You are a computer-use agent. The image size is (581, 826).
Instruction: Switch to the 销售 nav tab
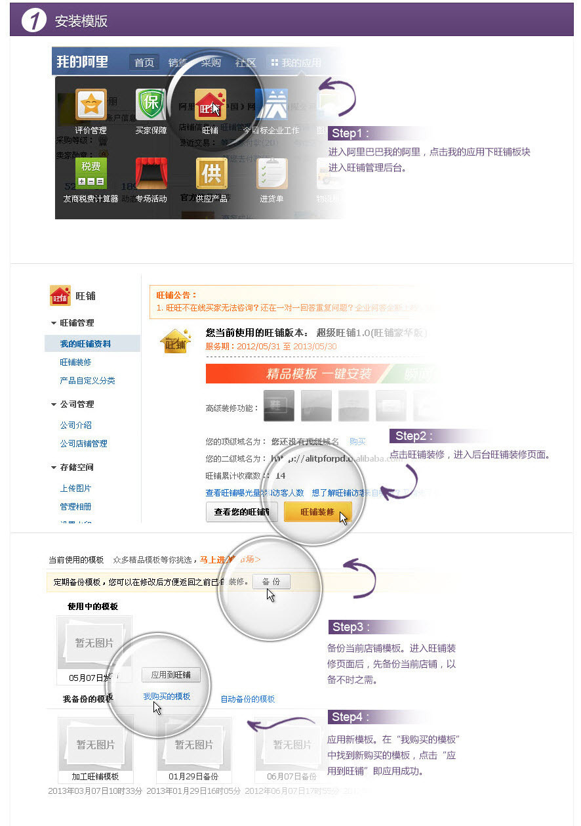[x=178, y=63]
